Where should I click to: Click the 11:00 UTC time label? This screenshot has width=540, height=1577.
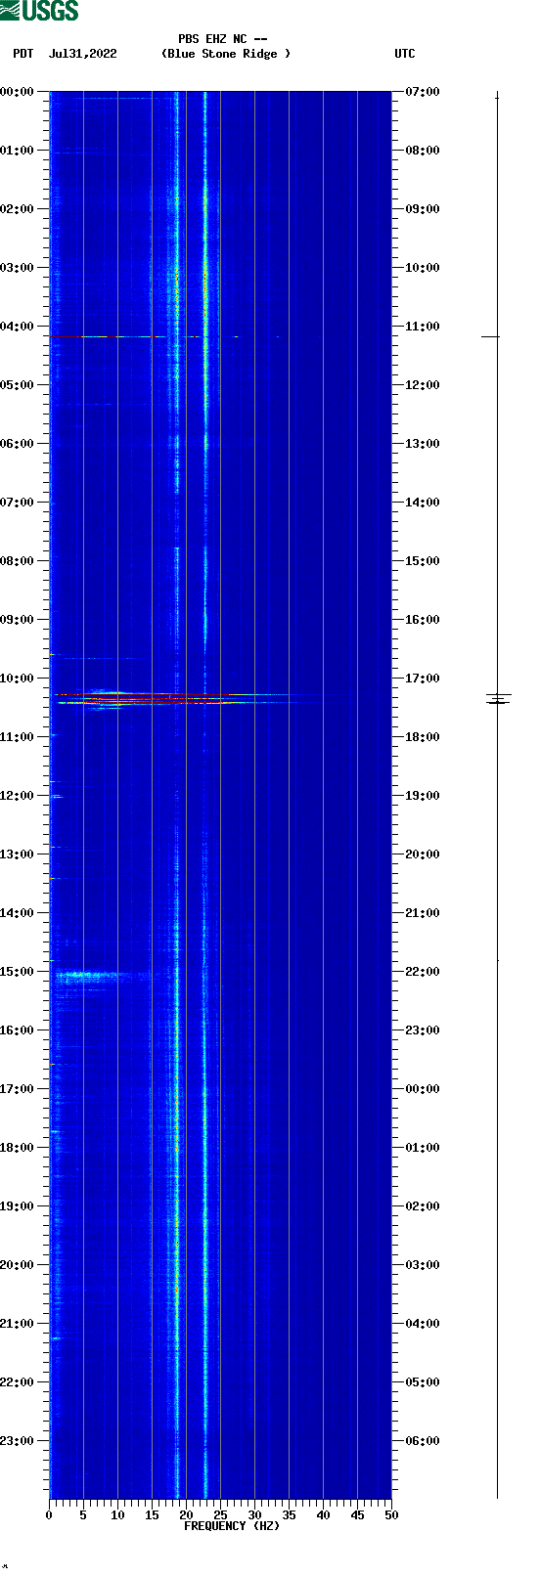[423, 327]
